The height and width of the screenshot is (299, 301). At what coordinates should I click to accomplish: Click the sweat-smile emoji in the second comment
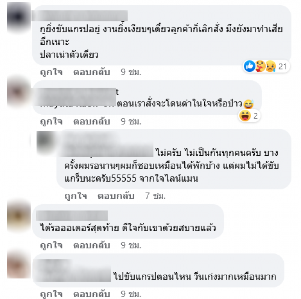click(x=248, y=105)
